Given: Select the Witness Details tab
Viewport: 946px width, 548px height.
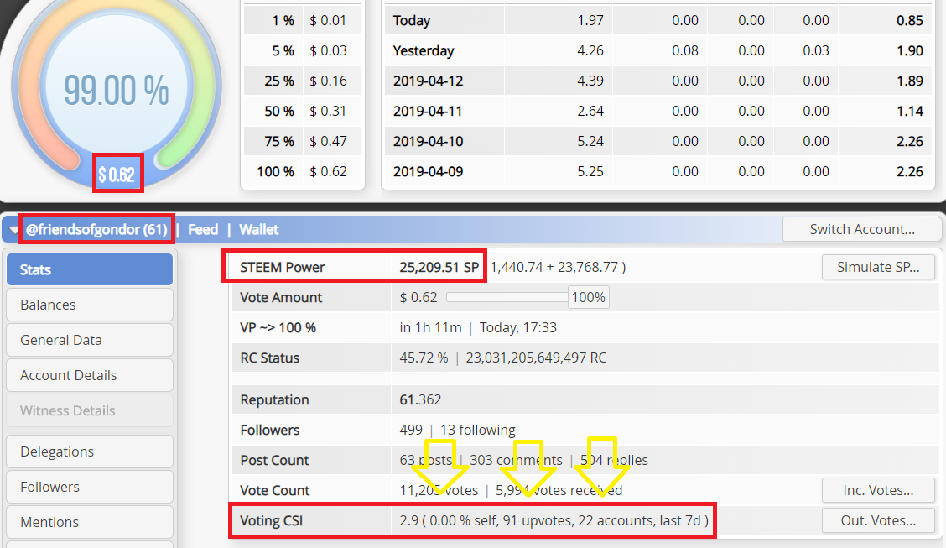Looking at the screenshot, I should click(90, 410).
